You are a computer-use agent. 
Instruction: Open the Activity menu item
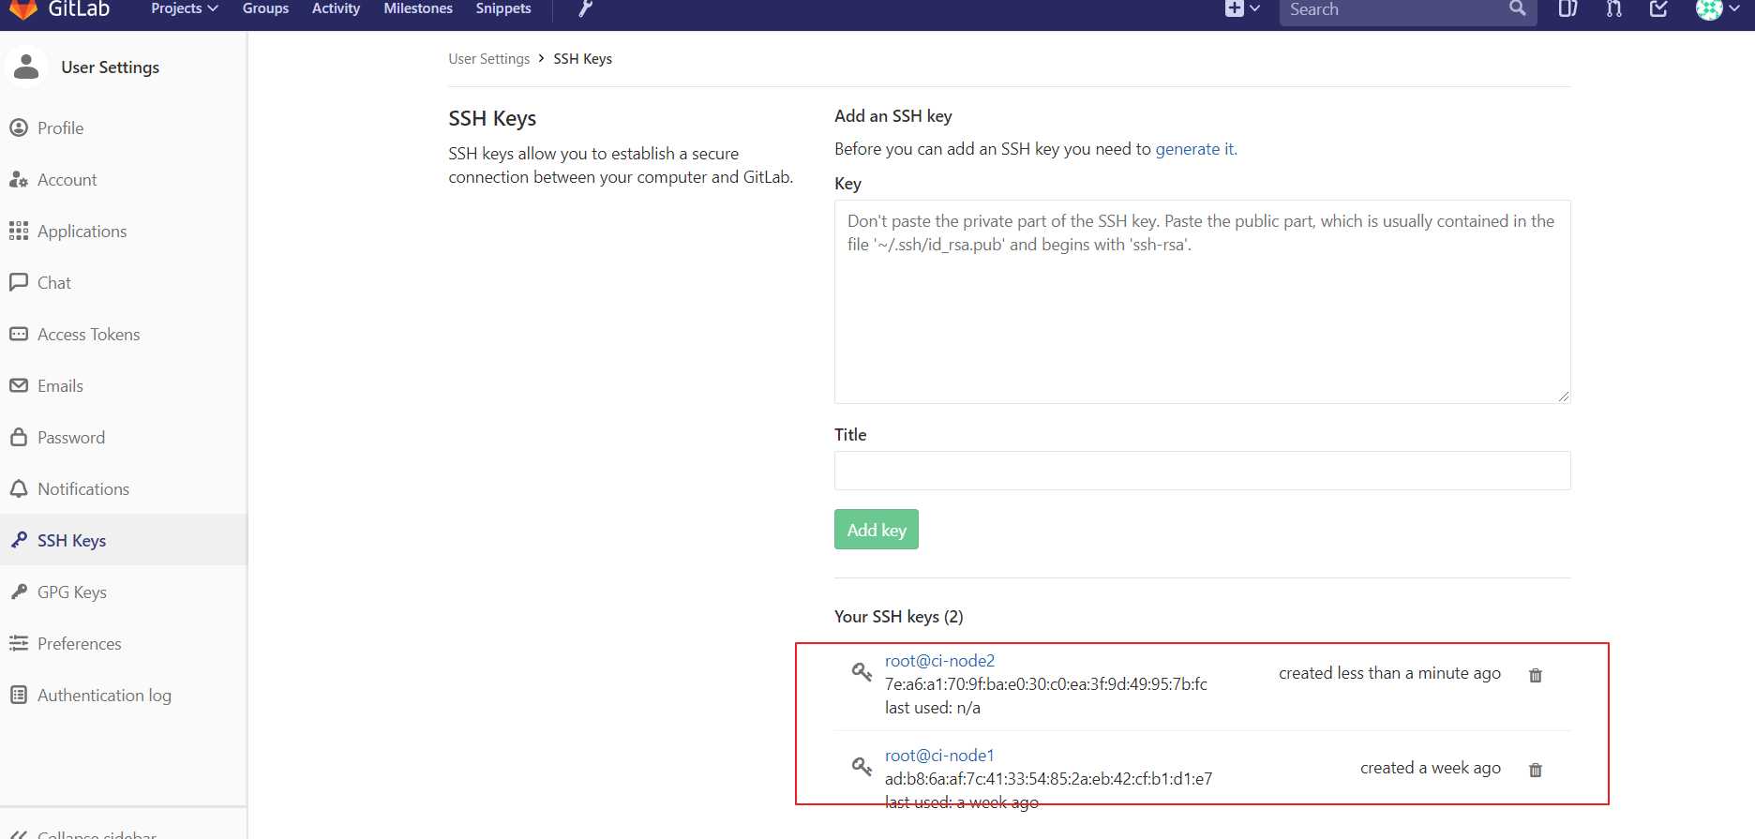point(336,8)
